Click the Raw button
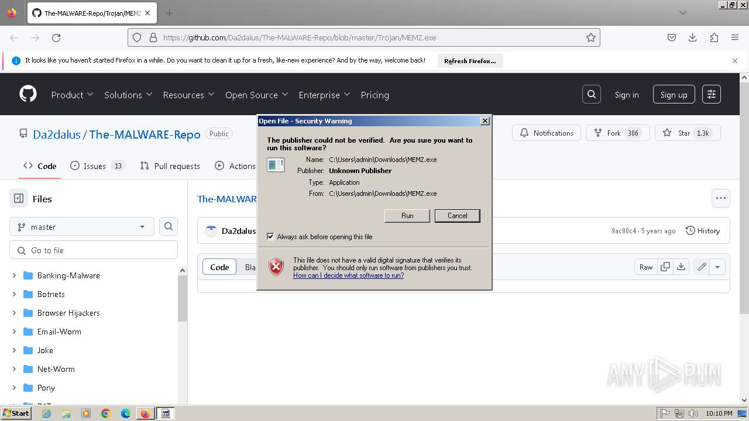Screen dimensions: 749x421 646,267
